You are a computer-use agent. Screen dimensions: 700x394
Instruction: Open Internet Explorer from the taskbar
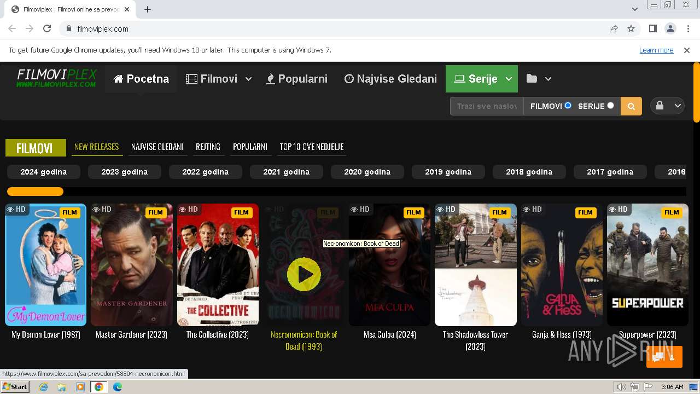[x=44, y=387]
